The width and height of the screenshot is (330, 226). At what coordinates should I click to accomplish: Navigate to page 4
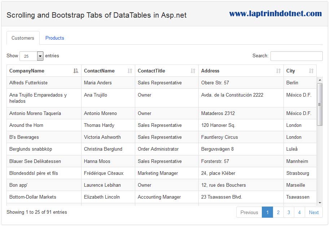(299, 212)
